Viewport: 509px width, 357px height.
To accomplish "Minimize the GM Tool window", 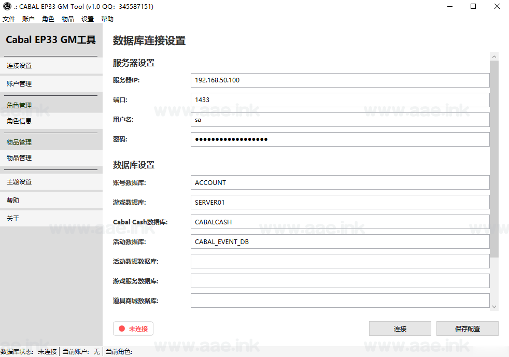I will click(x=449, y=6).
